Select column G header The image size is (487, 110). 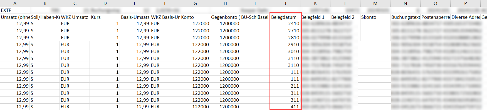[x=195, y=3]
